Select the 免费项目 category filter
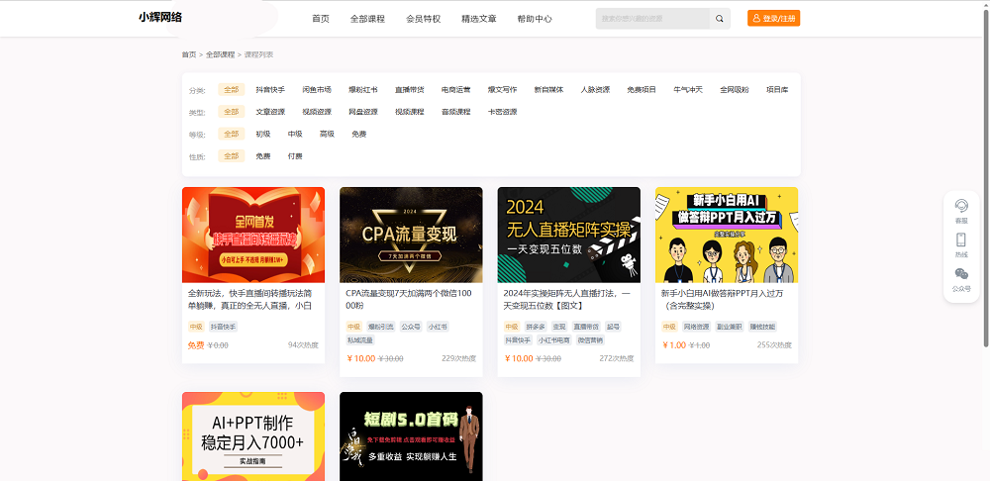 click(x=642, y=90)
